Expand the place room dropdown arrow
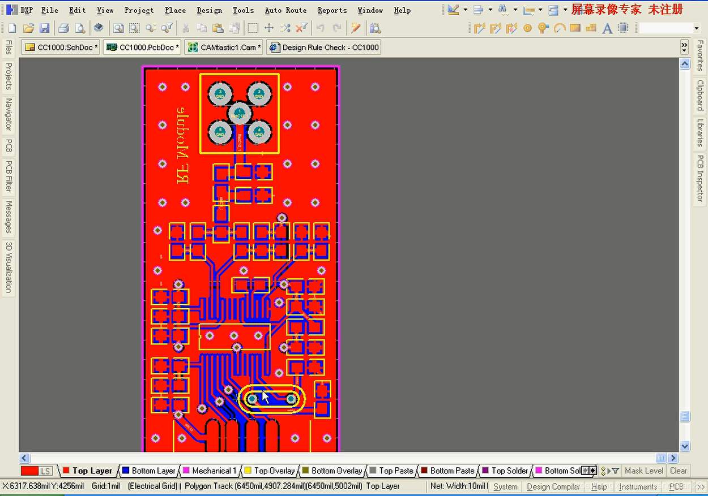 coord(565,10)
